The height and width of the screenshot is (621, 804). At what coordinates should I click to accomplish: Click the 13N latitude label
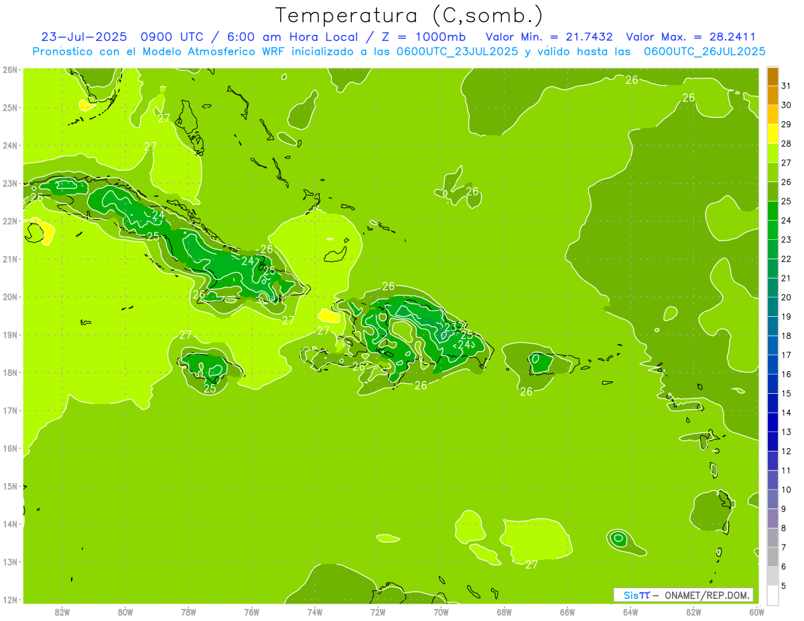pos(9,561)
